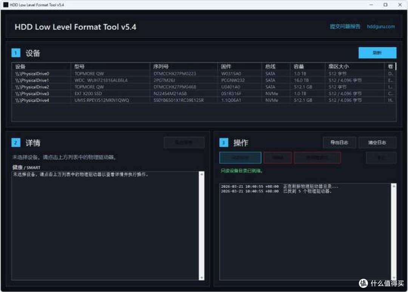The width and height of the screenshot is (408, 292).
Task: Sort by the 容量 column header
Action: [308, 66]
